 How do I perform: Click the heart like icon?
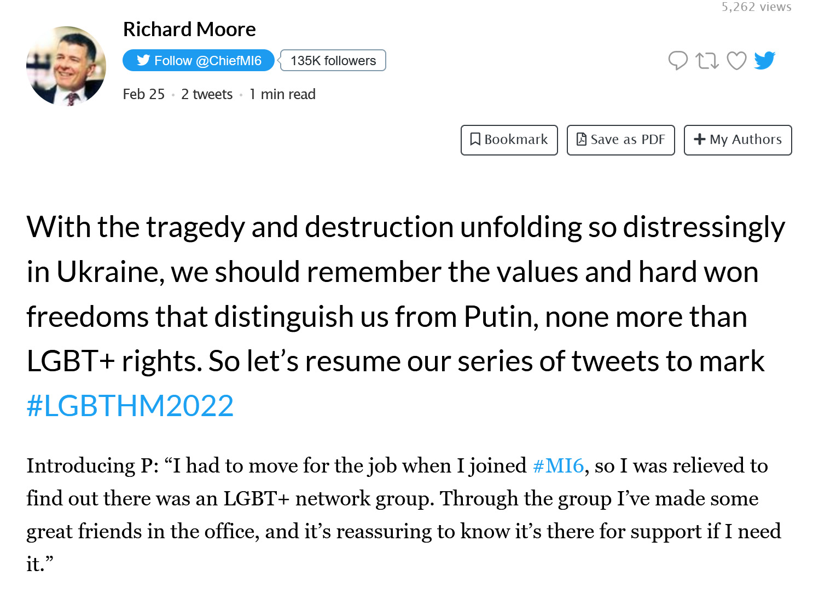[x=736, y=60]
